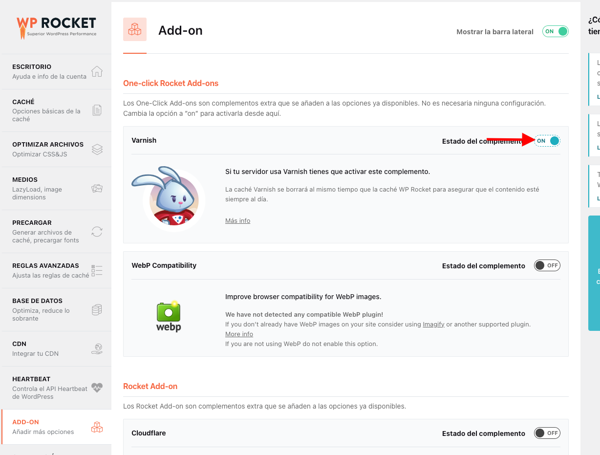Turn on the Cloudflare add-on switch
Viewport: 600px width, 455px height.
(x=547, y=433)
